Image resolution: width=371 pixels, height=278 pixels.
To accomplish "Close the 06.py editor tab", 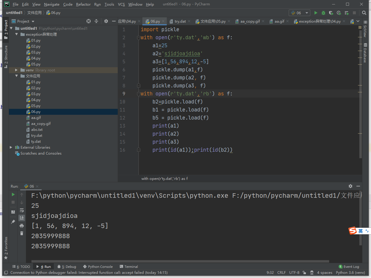I will (x=164, y=21).
